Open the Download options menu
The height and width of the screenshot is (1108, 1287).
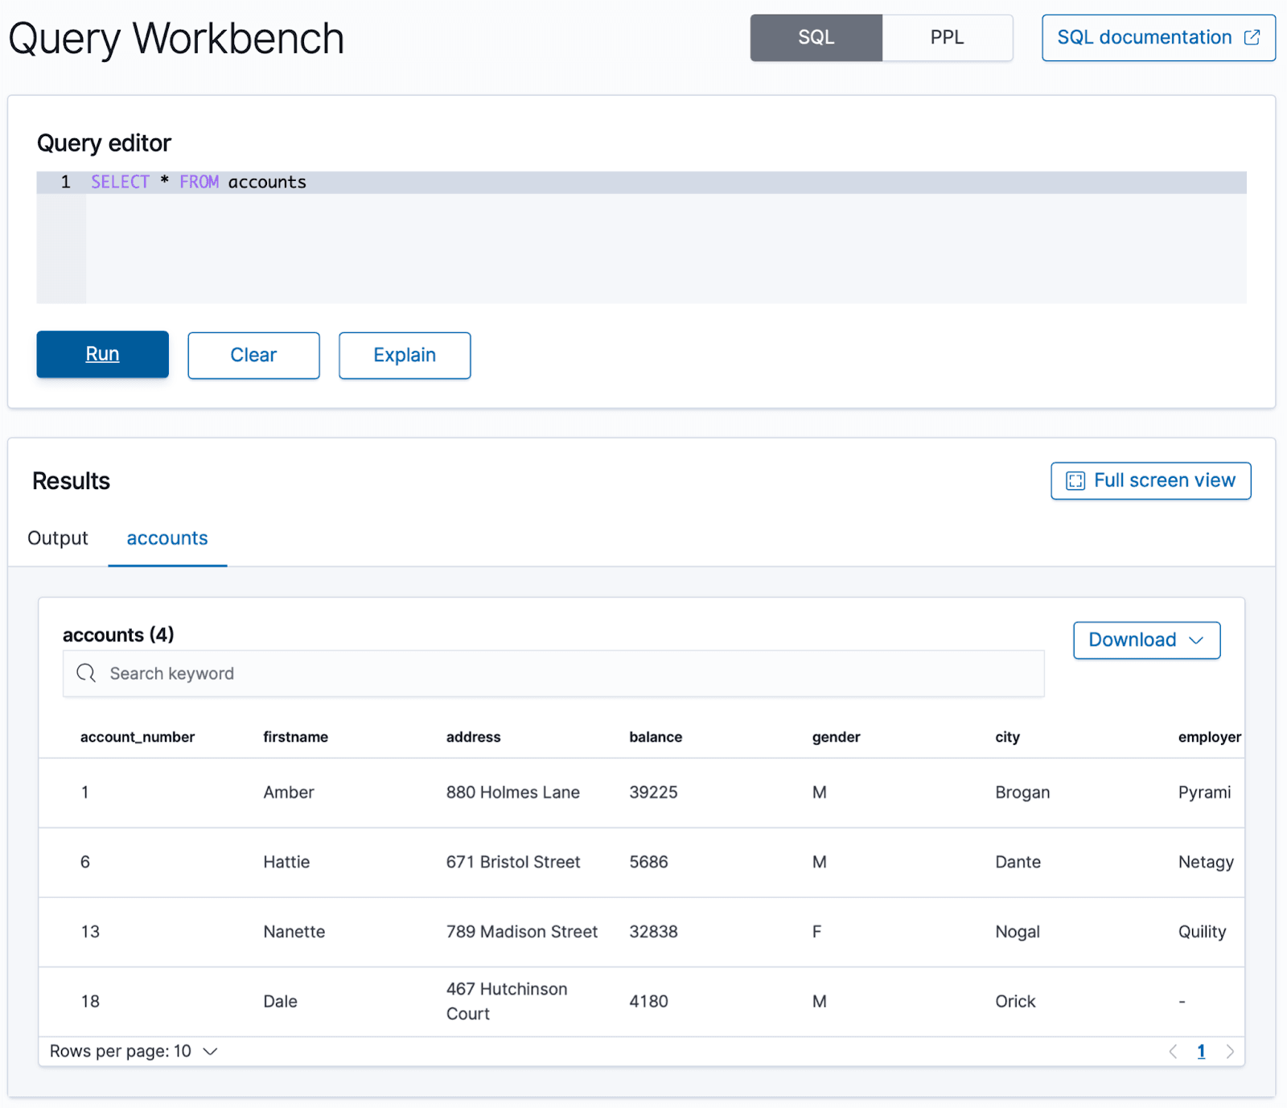point(1146,640)
